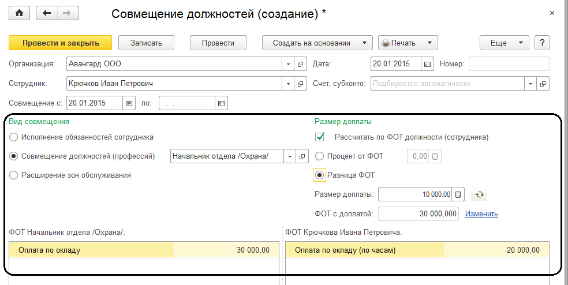Open the calendar picker for Дата field
This screenshot has height=285, width=568.
tap(428, 63)
